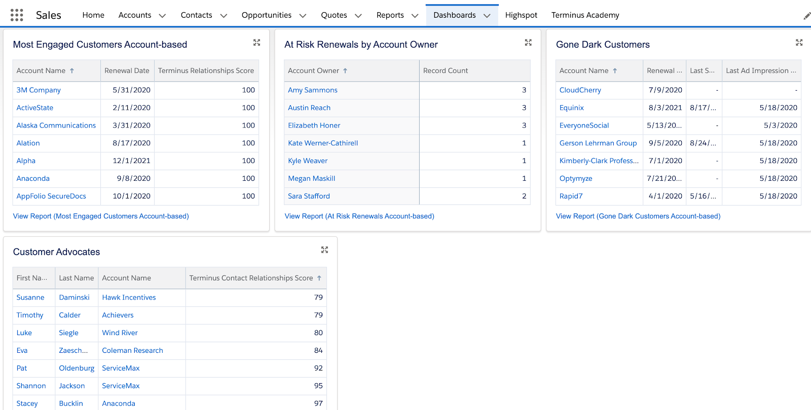
Task: View the Most Engaged Customers report
Action: (x=101, y=216)
